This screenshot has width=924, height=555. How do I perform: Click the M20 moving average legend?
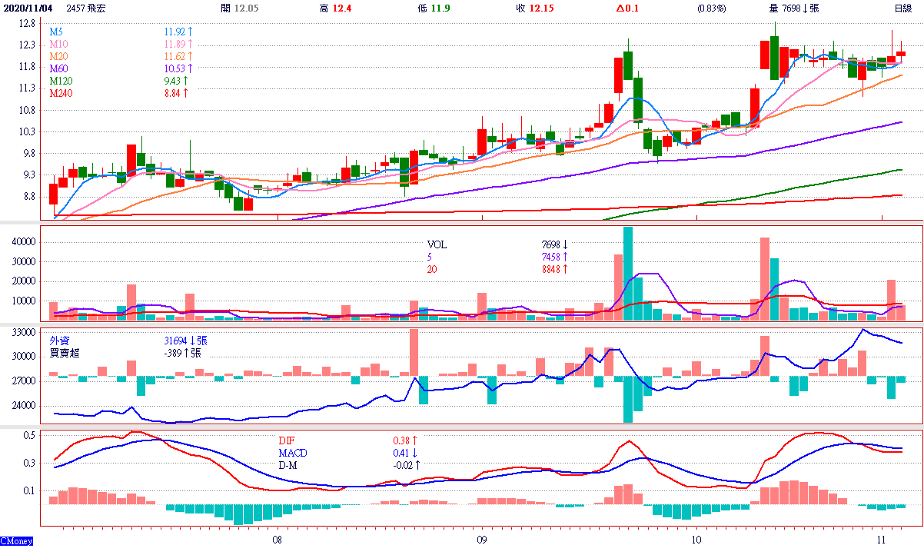58,57
